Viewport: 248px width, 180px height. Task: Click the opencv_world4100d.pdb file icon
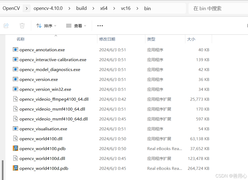(x=15, y=168)
